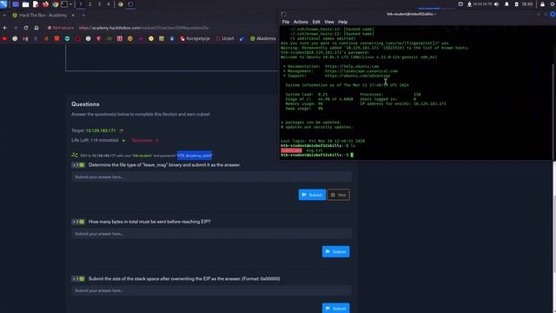This screenshot has height=313, width=556.
Task: Submit answer for stack space size question
Action: coord(335,308)
